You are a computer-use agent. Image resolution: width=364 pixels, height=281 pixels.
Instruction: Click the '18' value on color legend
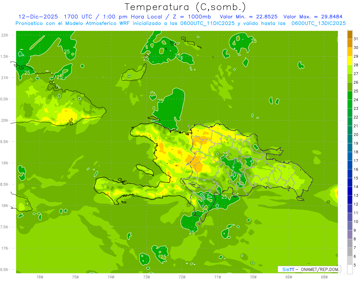(x=356, y=152)
